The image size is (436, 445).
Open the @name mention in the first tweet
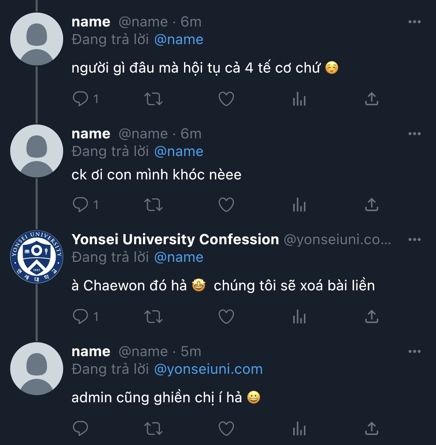point(179,40)
